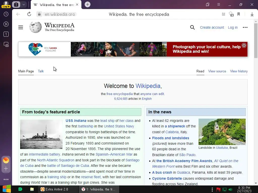
Task: Click the 6,624,685 articles count link
Action: pos(121,99)
